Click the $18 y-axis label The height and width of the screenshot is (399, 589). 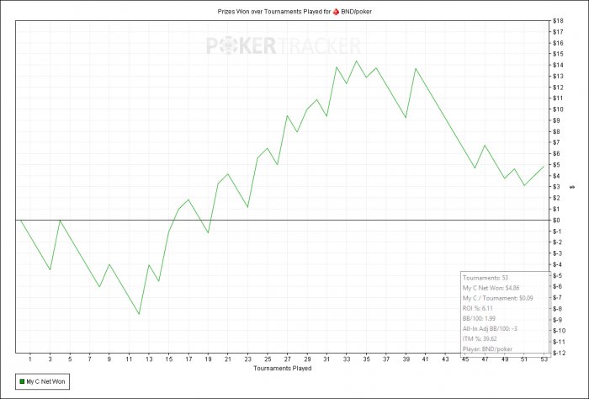(x=557, y=21)
